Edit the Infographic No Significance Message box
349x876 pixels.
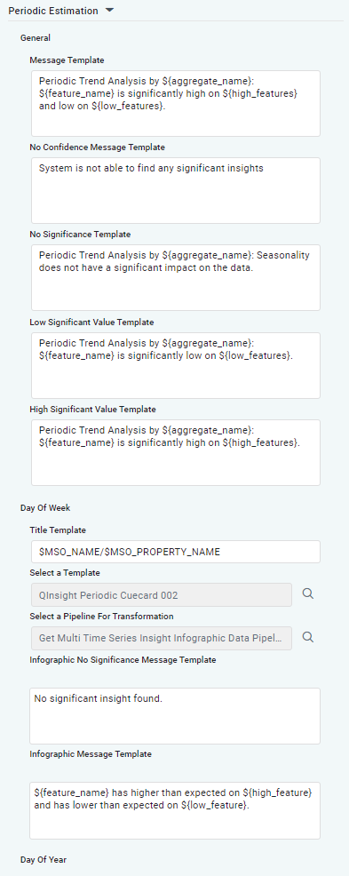175,716
